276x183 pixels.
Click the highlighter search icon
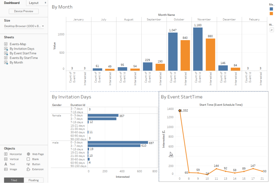[x=272, y=30]
